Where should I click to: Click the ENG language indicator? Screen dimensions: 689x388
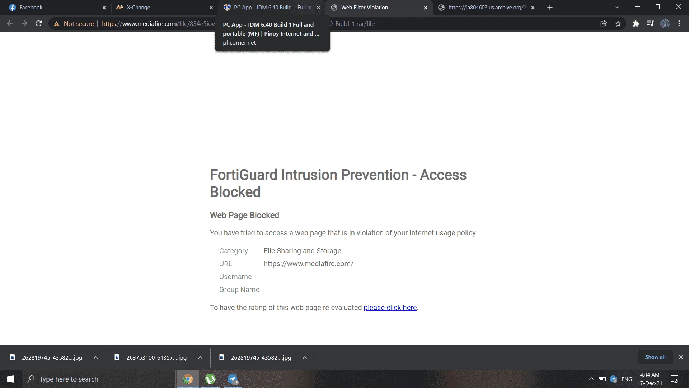627,379
